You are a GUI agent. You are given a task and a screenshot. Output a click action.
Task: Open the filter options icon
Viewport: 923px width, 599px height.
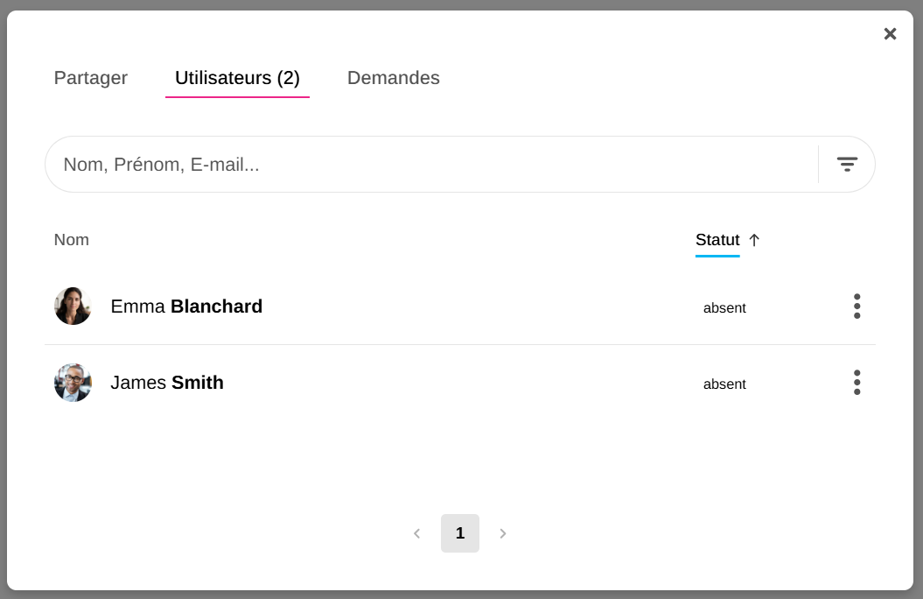click(x=846, y=164)
